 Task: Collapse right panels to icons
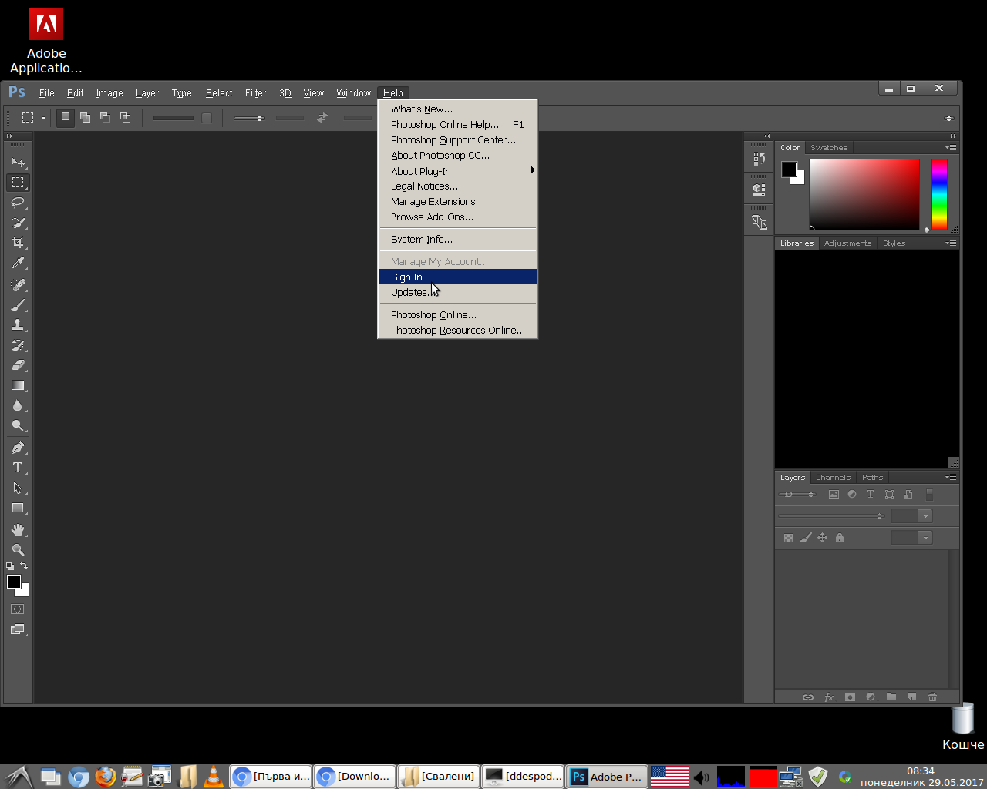tap(953, 136)
